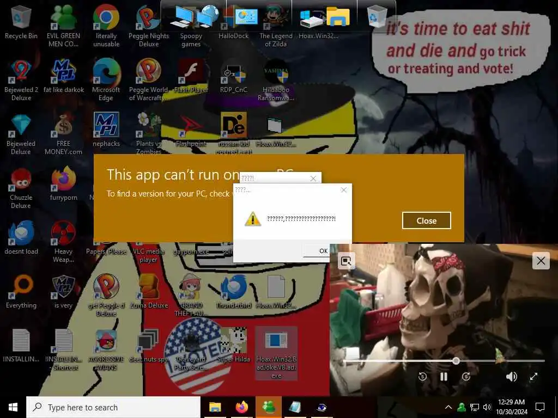558x418 pixels.
Task: Mute the video player volume
Action: click(x=511, y=377)
